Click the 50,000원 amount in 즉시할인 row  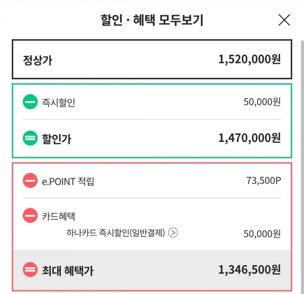[x=262, y=102]
